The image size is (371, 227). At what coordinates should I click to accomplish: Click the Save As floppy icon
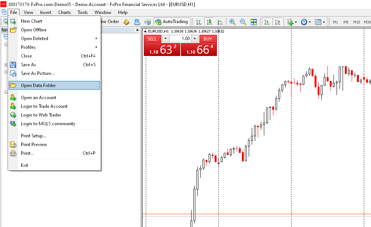tap(13, 65)
